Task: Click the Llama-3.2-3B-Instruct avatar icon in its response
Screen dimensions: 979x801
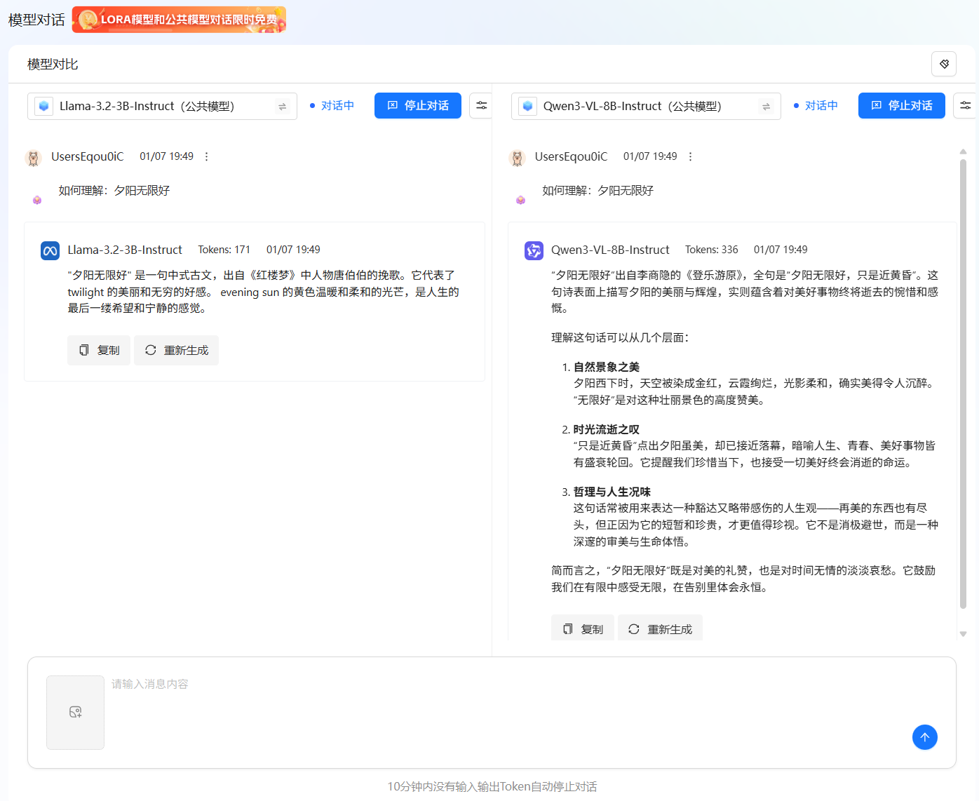Action: click(x=50, y=250)
